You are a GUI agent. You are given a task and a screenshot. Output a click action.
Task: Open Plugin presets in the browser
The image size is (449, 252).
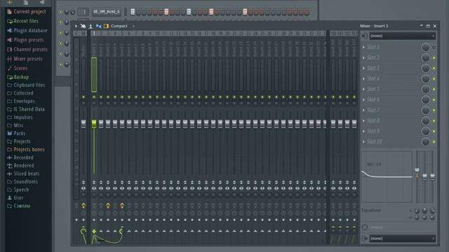[x=25, y=40]
